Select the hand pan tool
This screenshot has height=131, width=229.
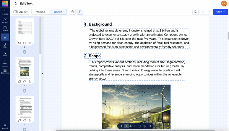[72, 12]
